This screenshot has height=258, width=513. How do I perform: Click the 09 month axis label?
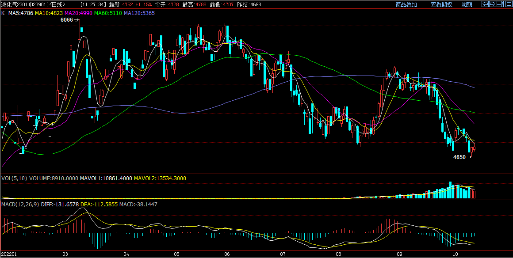tap(399, 254)
